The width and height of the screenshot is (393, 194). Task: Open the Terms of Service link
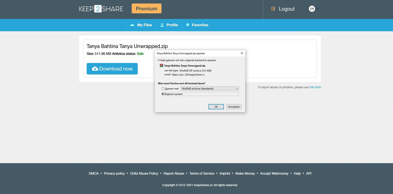click(202, 173)
